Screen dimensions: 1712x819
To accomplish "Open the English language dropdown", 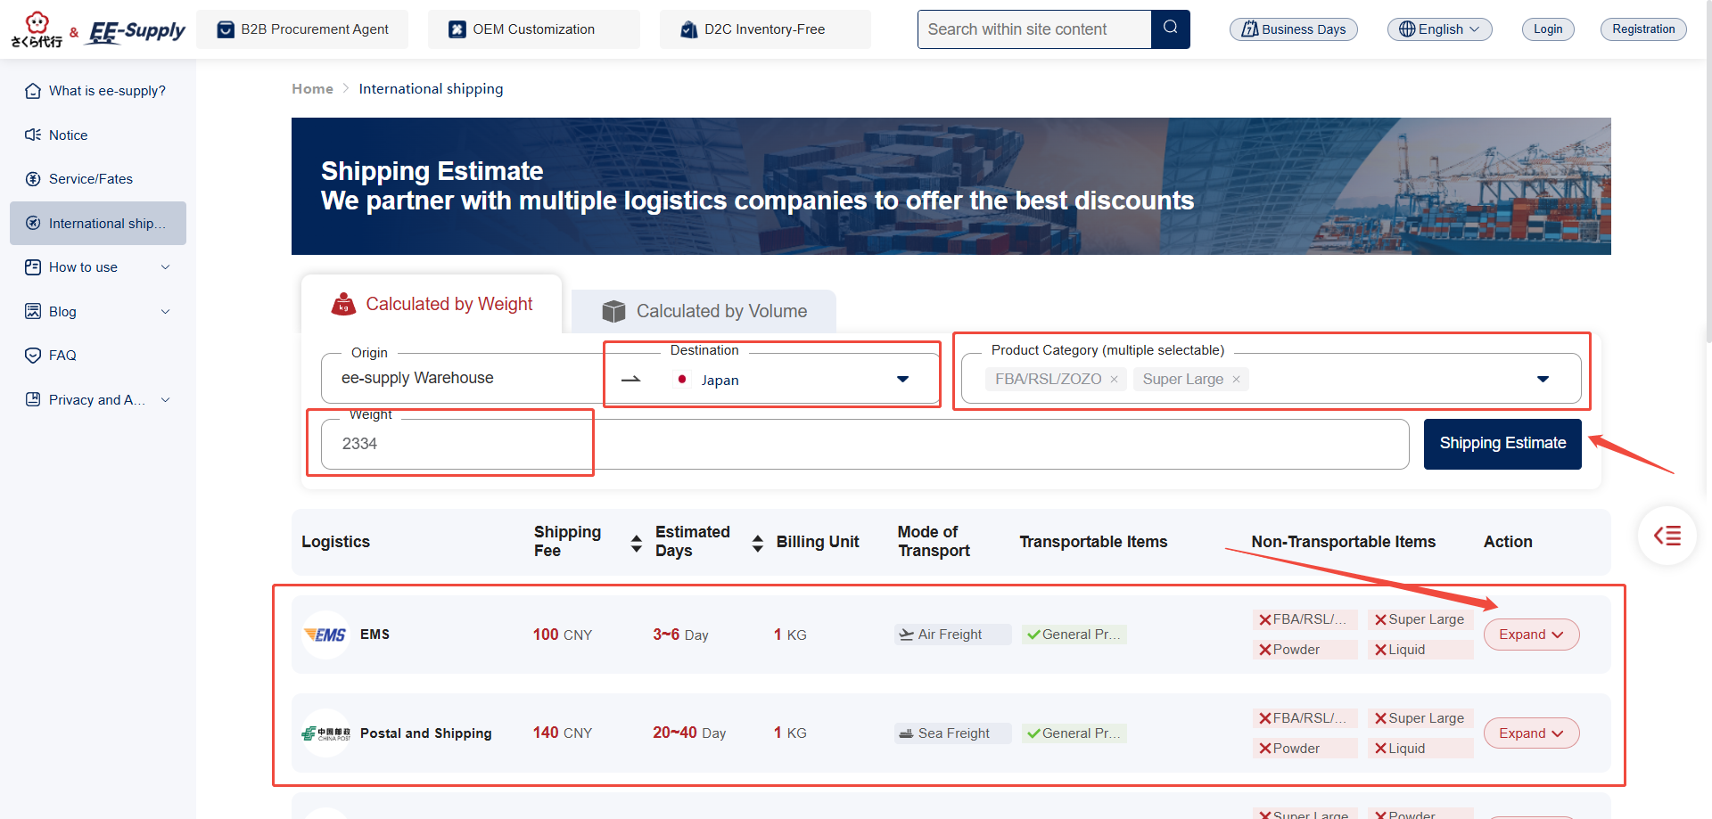I will coord(1439,29).
